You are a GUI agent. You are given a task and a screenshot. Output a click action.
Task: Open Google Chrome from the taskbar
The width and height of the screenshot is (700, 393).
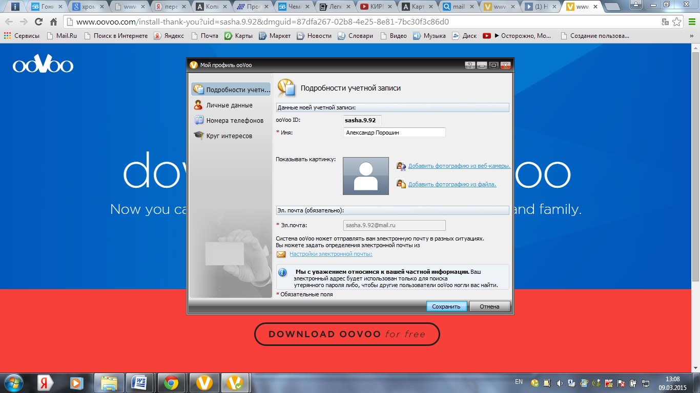click(171, 383)
